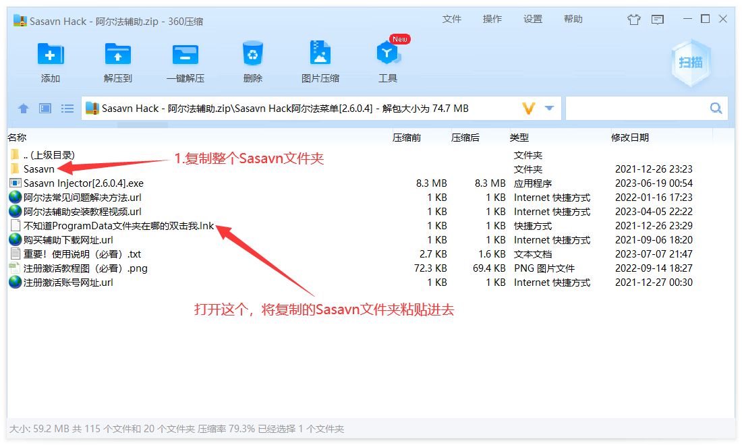Click the 扫描 (Scan) hexagon button
Image resolution: width=742 pixels, height=445 pixels.
pyautogui.click(x=691, y=63)
